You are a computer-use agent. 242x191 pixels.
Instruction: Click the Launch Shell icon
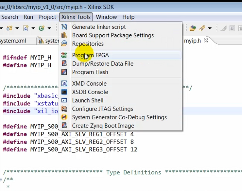(x=64, y=100)
